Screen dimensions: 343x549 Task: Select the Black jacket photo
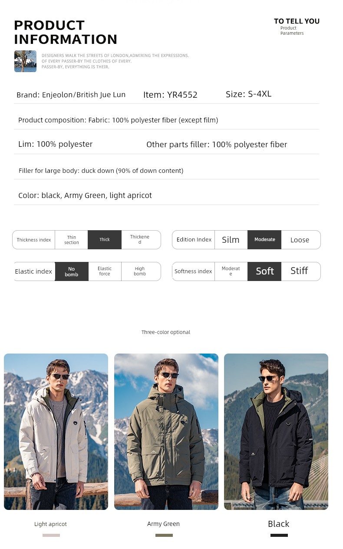coord(276,432)
